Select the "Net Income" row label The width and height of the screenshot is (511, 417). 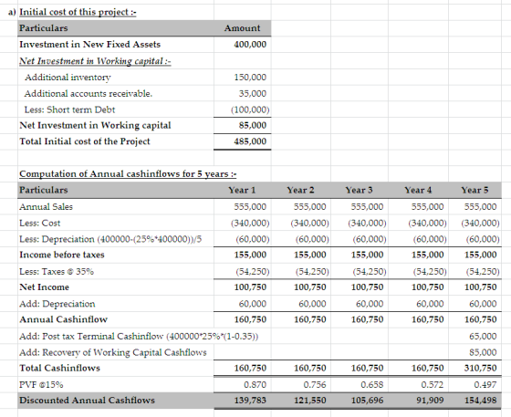tap(45, 287)
